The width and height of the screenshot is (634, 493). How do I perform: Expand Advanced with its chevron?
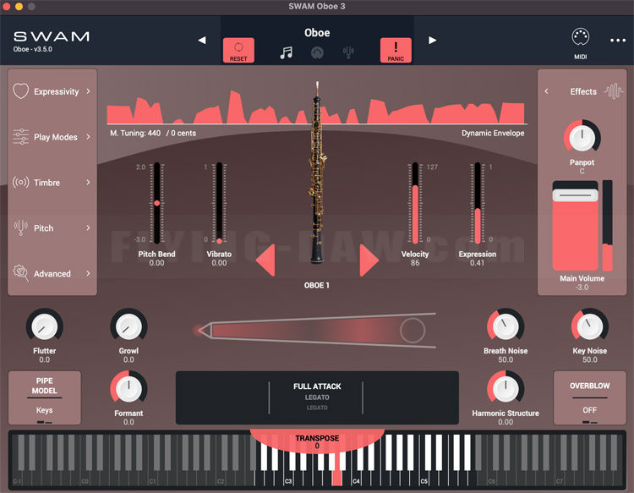[x=88, y=273]
